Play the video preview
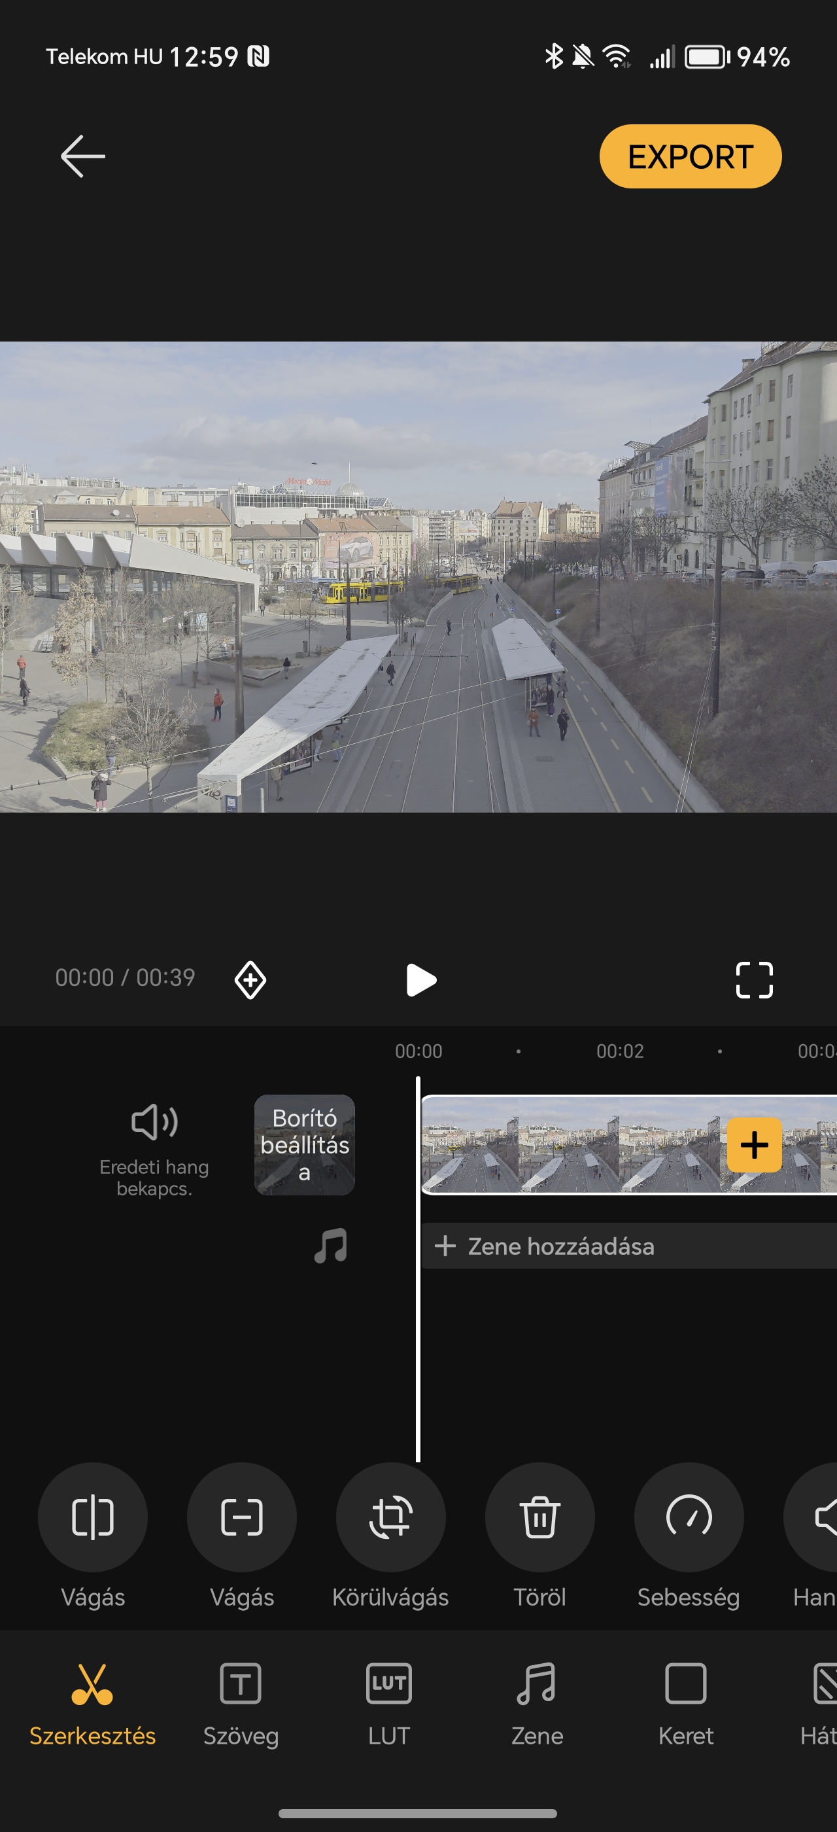This screenshot has height=1832, width=837. [420, 979]
